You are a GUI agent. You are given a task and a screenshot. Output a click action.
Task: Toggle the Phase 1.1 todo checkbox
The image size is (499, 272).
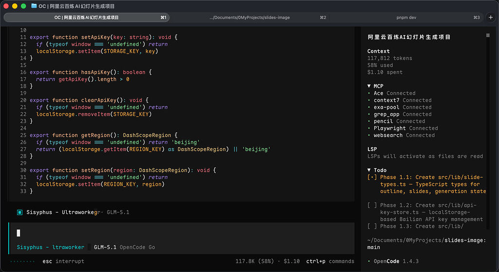(x=372, y=177)
